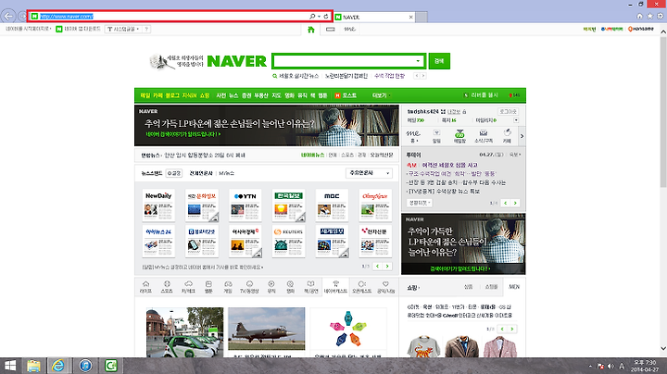Open the TV동영상 category icon
This screenshot has height=374, width=667.
point(249,286)
